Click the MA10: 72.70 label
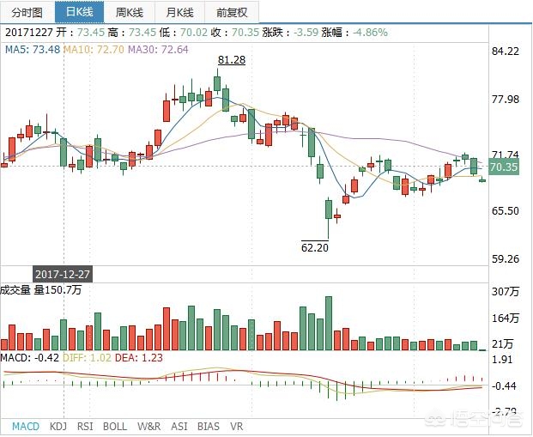Viewport: 533px width, 437px height. [94, 50]
